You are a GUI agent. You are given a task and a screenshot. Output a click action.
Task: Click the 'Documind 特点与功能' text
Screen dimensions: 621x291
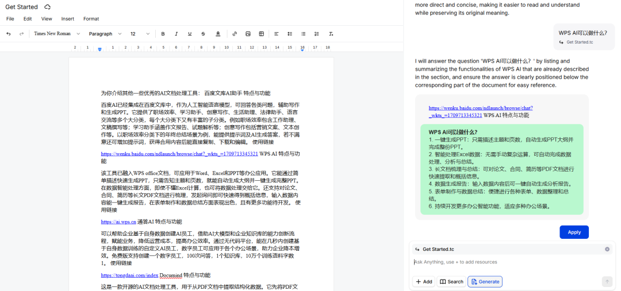click(185, 275)
